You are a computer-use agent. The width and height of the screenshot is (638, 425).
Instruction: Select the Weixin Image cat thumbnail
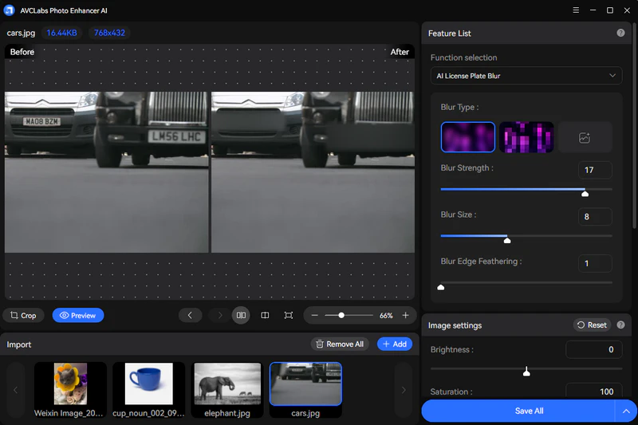click(x=70, y=390)
